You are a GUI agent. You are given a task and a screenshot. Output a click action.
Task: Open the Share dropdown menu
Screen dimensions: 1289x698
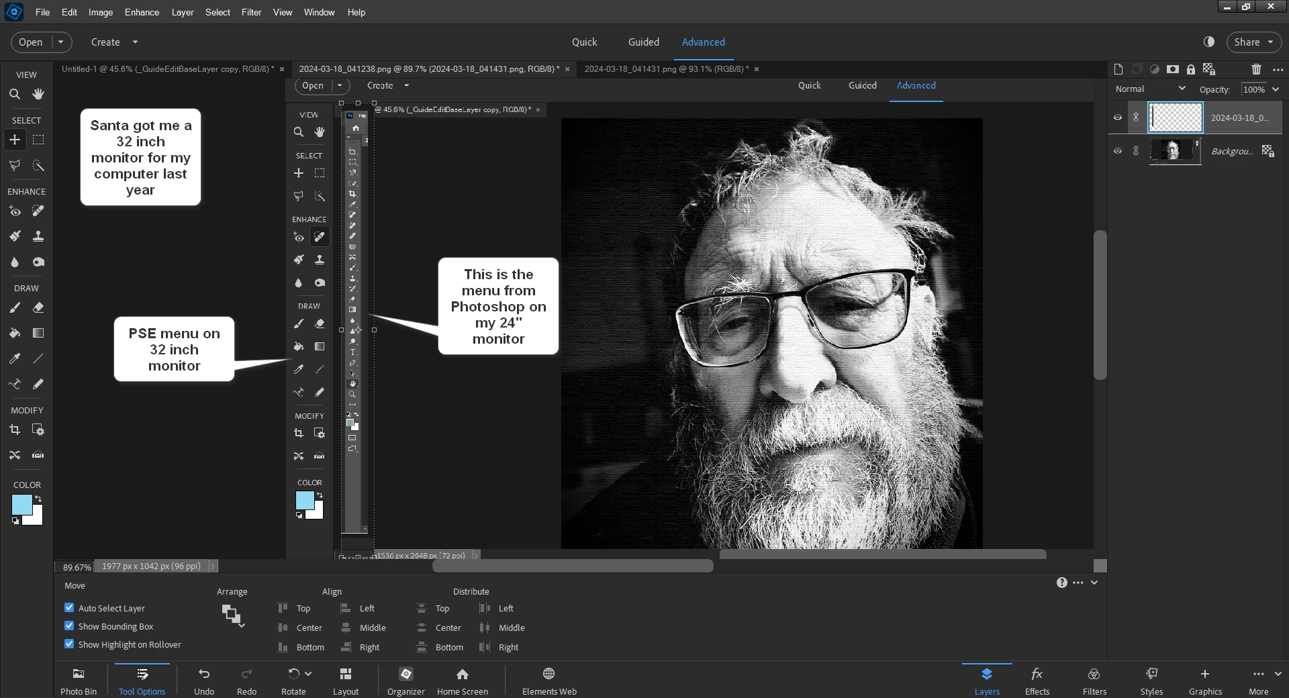tap(1253, 42)
